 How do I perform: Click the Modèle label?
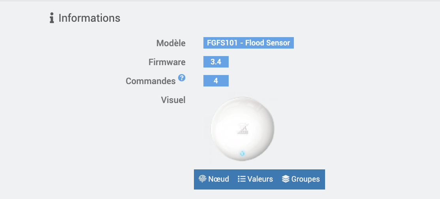[171, 43]
